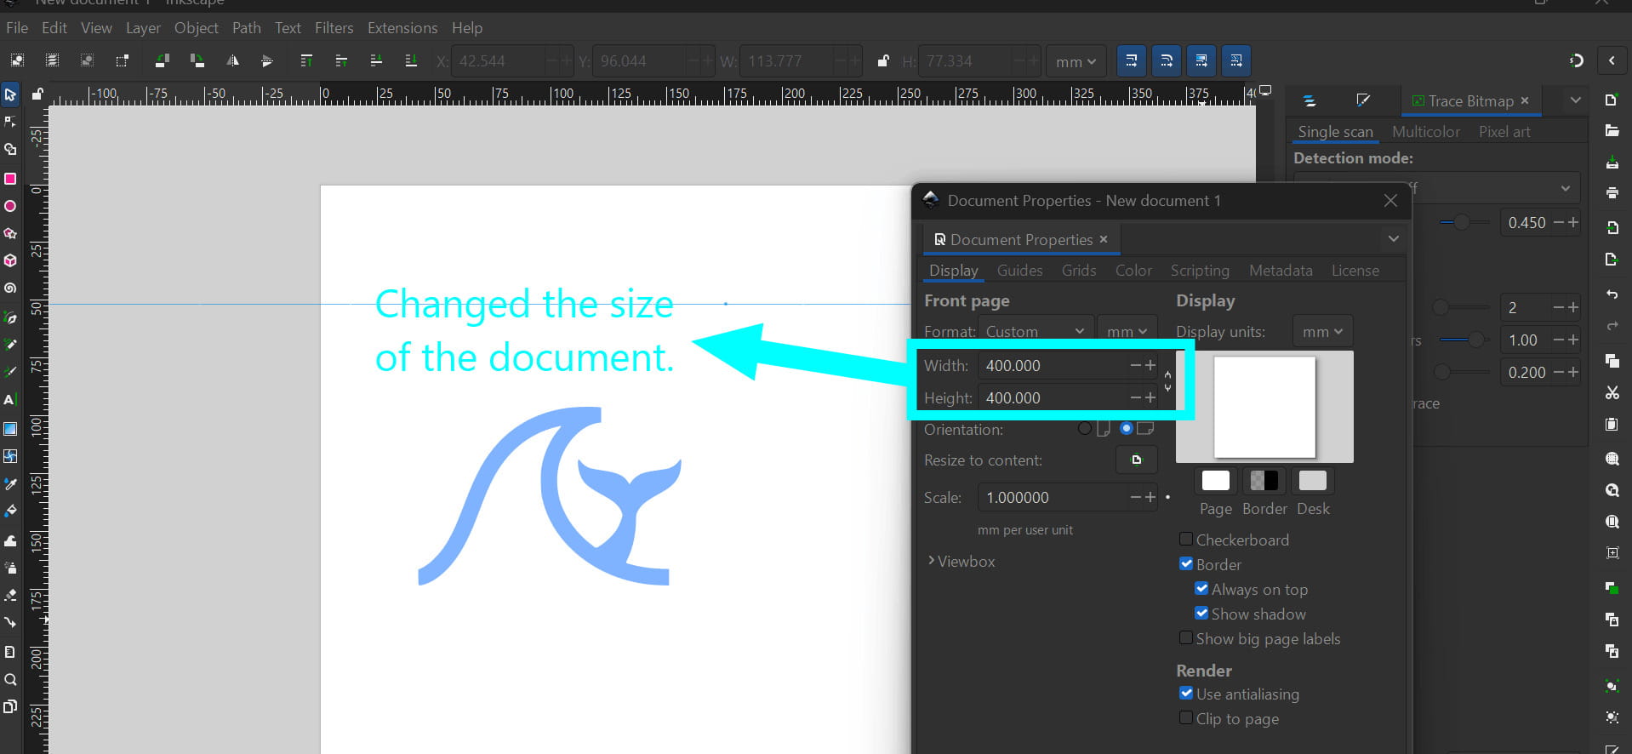Click the Page color swatch

click(x=1216, y=481)
